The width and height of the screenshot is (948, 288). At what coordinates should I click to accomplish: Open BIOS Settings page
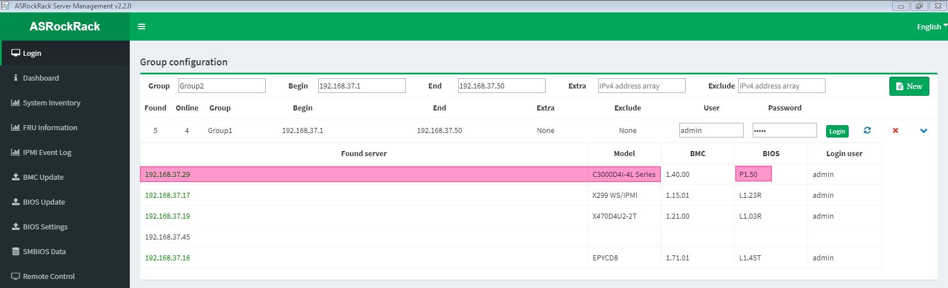click(x=65, y=227)
